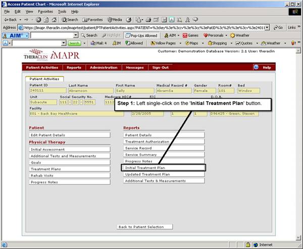Image resolution: width=303 pixels, height=249 pixels.
Task: Click the AIM logo button
Action: pos(16,35)
